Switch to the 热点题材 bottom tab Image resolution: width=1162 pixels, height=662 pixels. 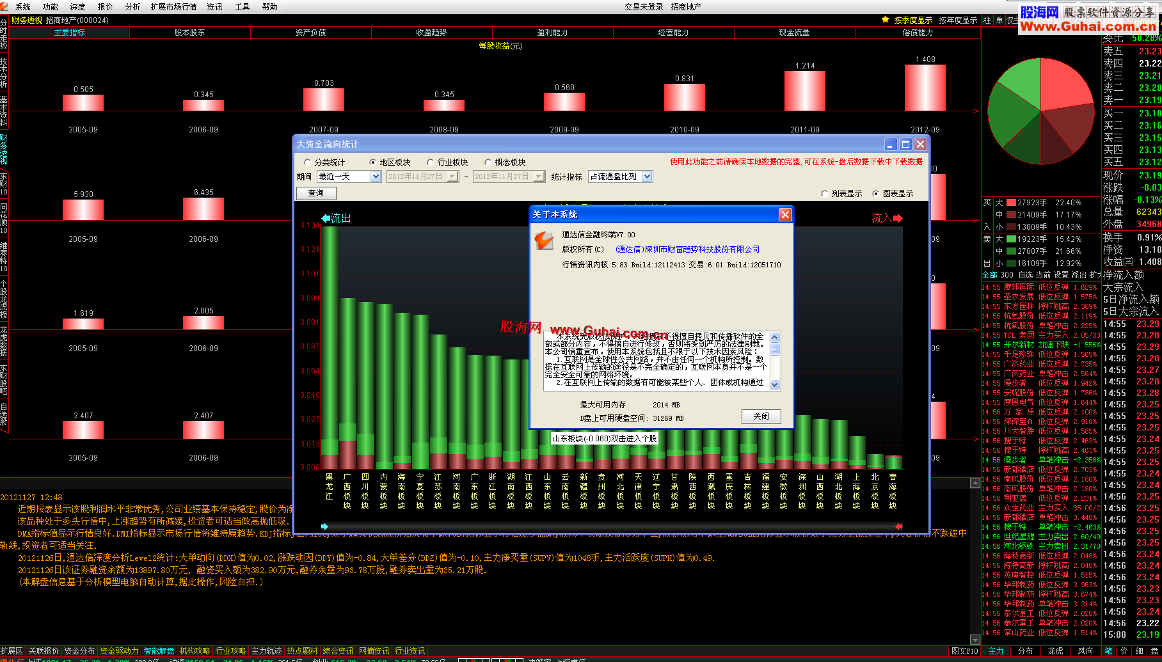tap(302, 651)
